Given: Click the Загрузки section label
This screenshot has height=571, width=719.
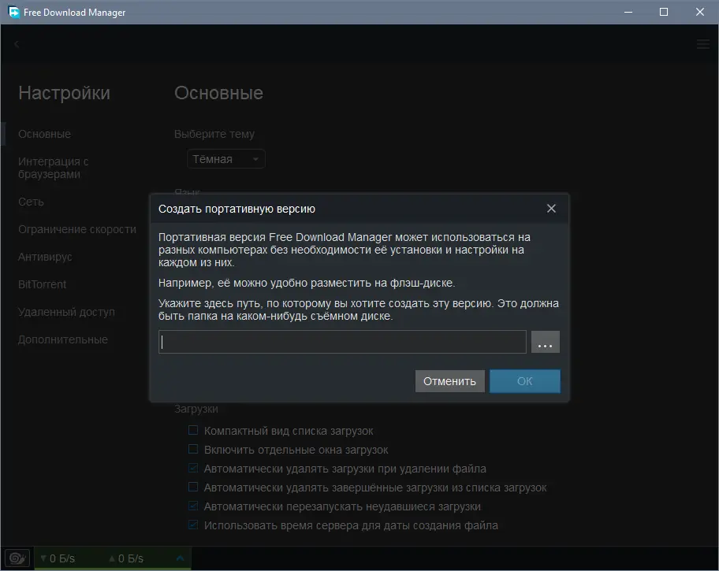Looking at the screenshot, I should (x=196, y=410).
